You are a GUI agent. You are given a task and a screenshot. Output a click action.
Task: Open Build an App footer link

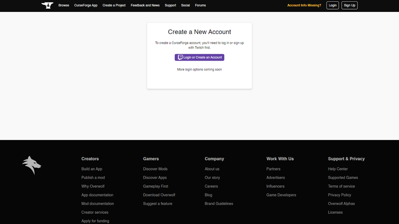click(92, 169)
